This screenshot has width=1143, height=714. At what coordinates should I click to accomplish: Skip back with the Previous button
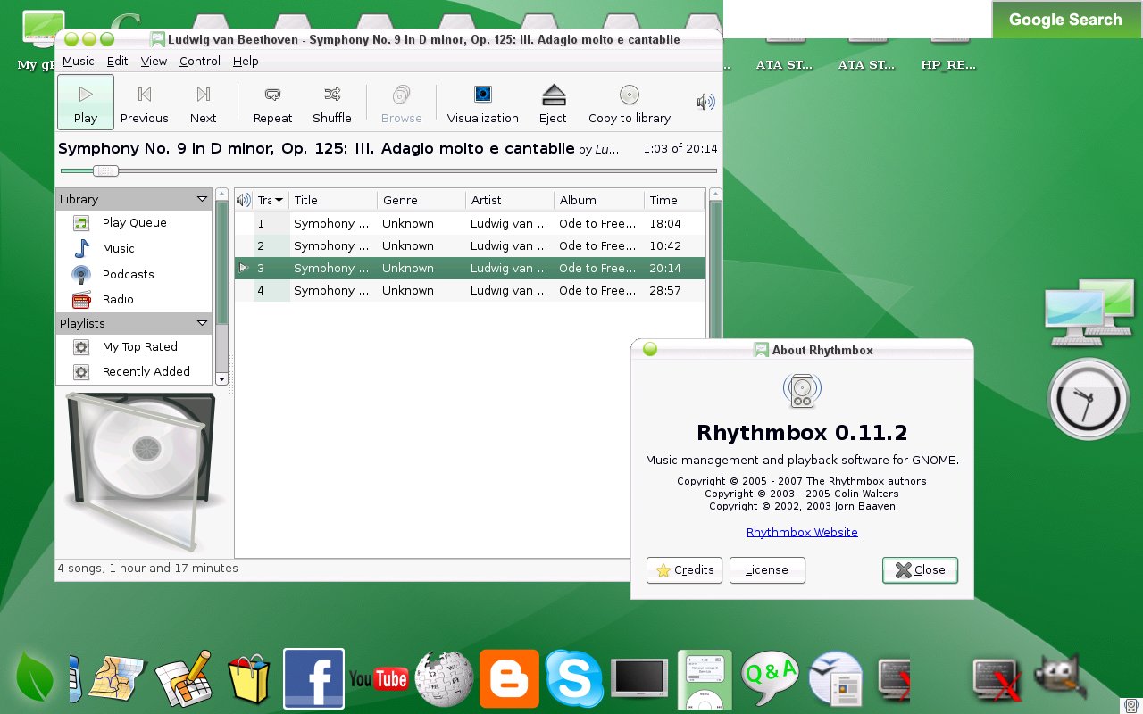145,102
